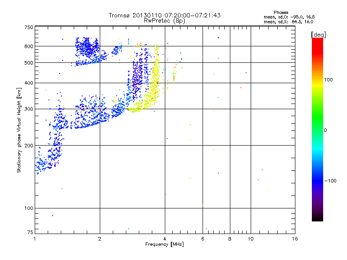Click the x-axis label '4'
Screen dimensions: 347x260
tap(165, 239)
